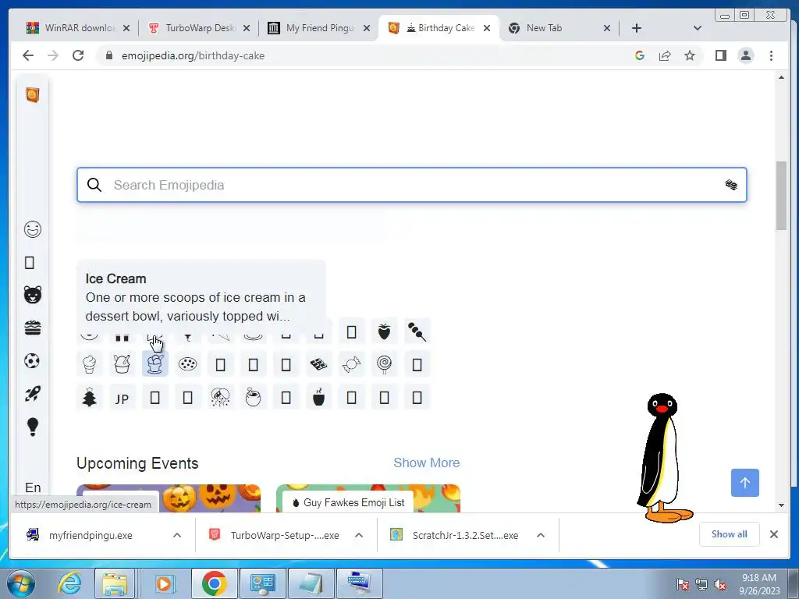This screenshot has width=799, height=599.
Task: Share this page via the share icon
Action: pyautogui.click(x=665, y=55)
